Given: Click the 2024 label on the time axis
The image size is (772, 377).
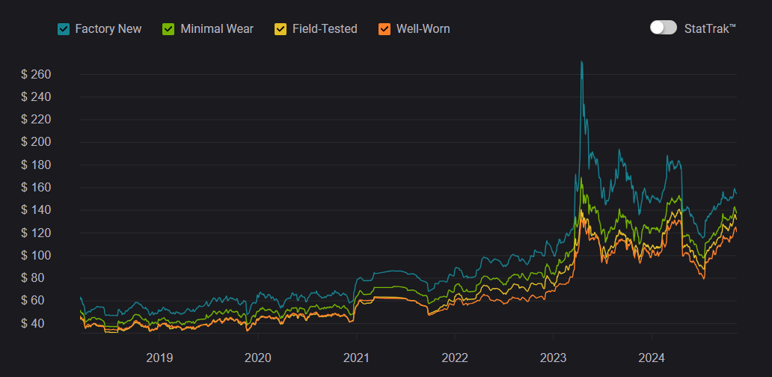Looking at the screenshot, I should pyautogui.click(x=652, y=357).
